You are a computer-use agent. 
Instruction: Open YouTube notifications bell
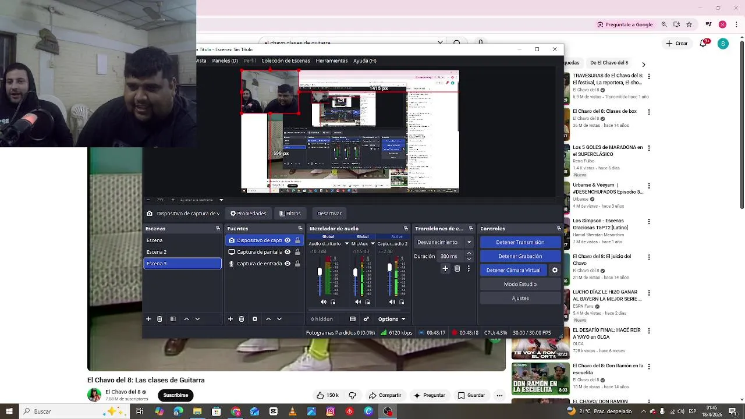tap(703, 44)
